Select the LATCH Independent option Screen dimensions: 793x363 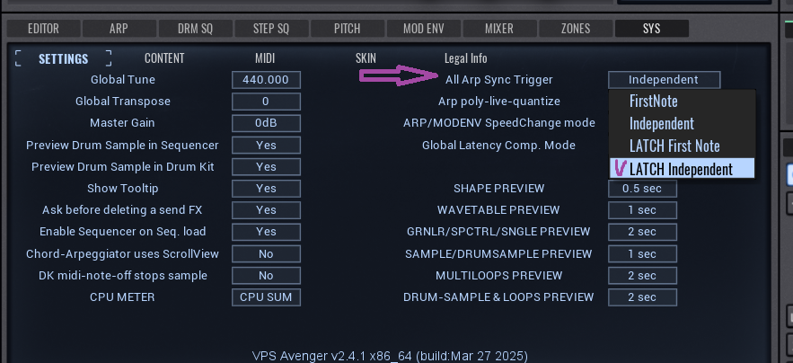point(681,169)
